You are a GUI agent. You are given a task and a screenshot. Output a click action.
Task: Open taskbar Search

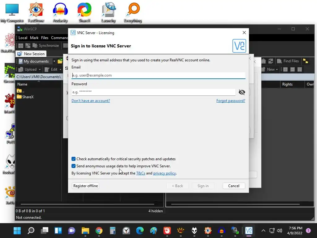[31, 231]
